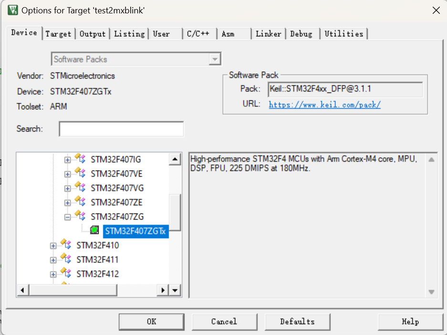Screen dimensions: 447x335
Task: Click the Cancel button
Action: (x=224, y=322)
